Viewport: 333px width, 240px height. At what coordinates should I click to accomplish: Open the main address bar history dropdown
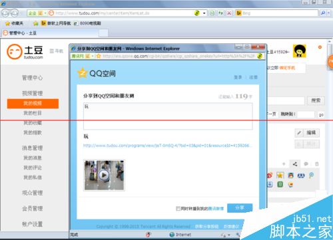pos(204,13)
